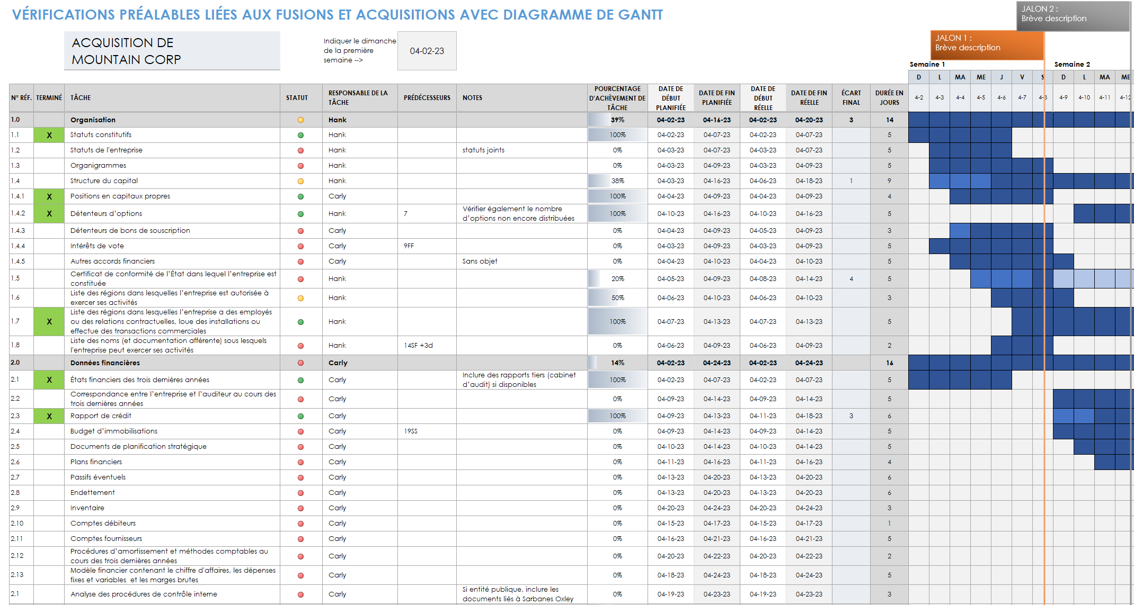
Task: Select the 50% completion cell for row 1.6
Action: (617, 298)
